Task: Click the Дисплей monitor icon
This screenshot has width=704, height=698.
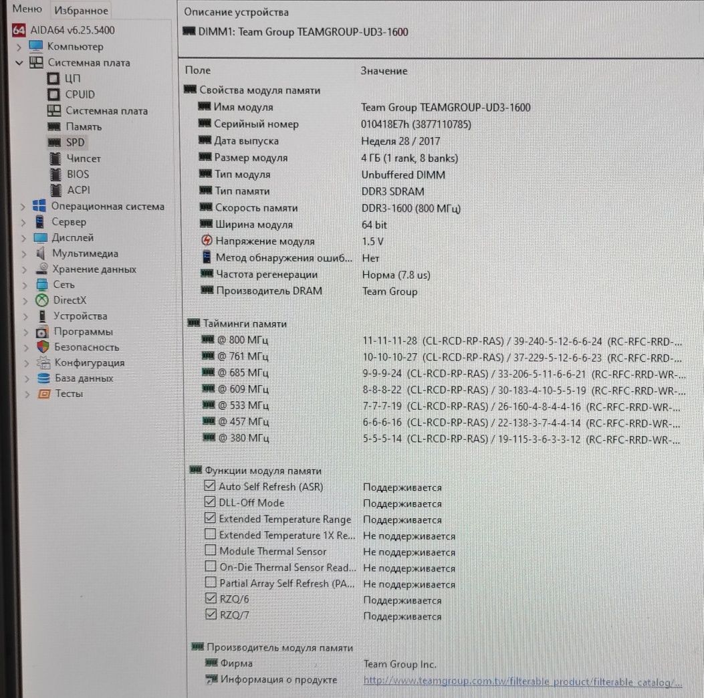Action: tap(40, 237)
